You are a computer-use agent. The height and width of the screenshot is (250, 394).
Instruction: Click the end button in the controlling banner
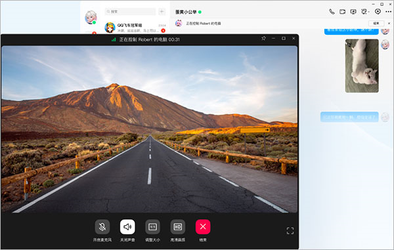click(376, 24)
